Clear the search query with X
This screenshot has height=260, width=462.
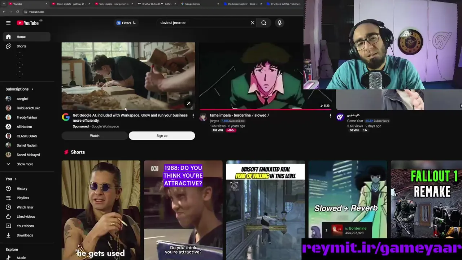click(x=253, y=23)
